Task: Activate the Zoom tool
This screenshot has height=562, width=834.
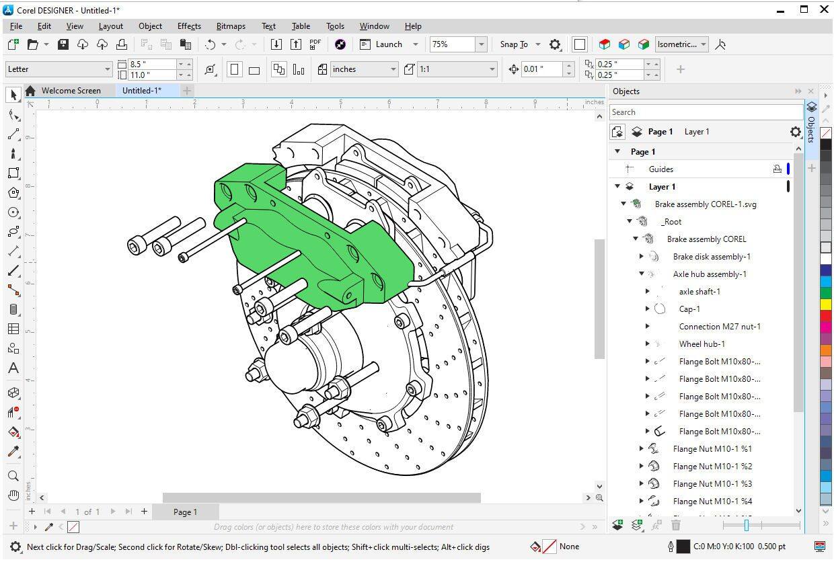Action: click(12, 475)
